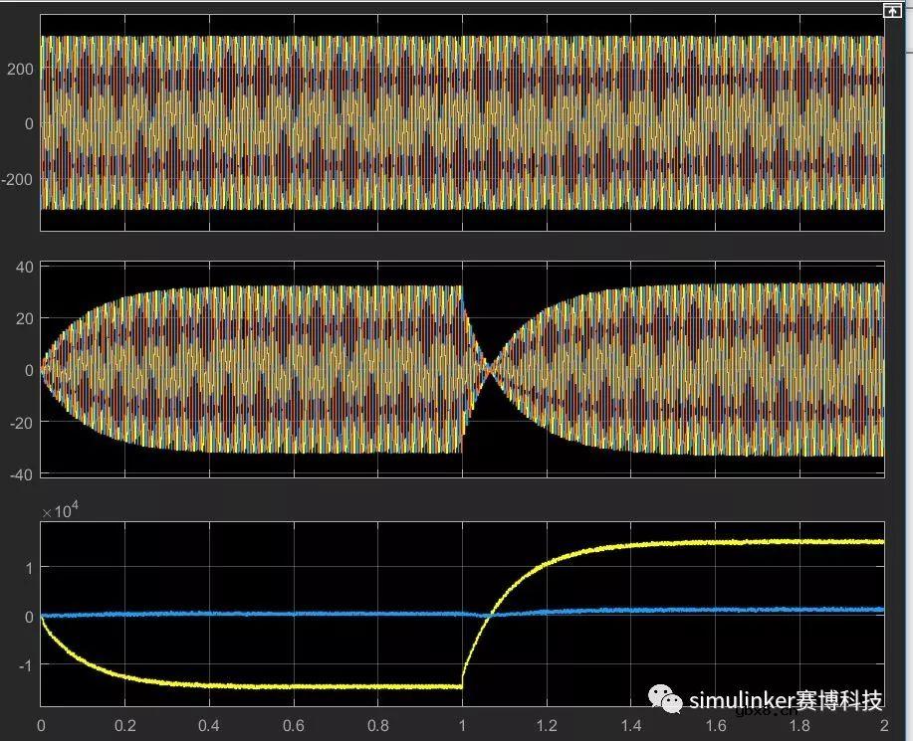913x741 pixels.
Task: Click the 0.6 tick on the time axis
Action: [294, 726]
